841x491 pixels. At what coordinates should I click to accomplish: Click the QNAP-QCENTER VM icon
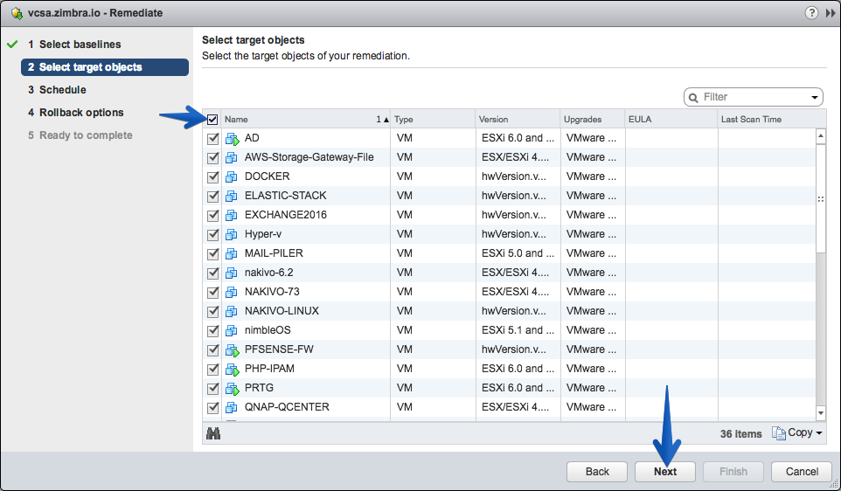[x=231, y=408]
